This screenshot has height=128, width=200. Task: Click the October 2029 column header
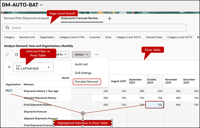click(154, 81)
